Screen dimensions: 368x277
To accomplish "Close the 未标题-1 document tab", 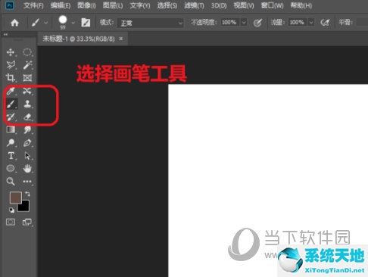I will click(121, 39).
